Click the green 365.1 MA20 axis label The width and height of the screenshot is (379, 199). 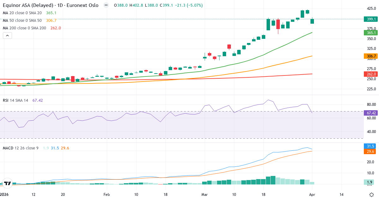coord(371,33)
